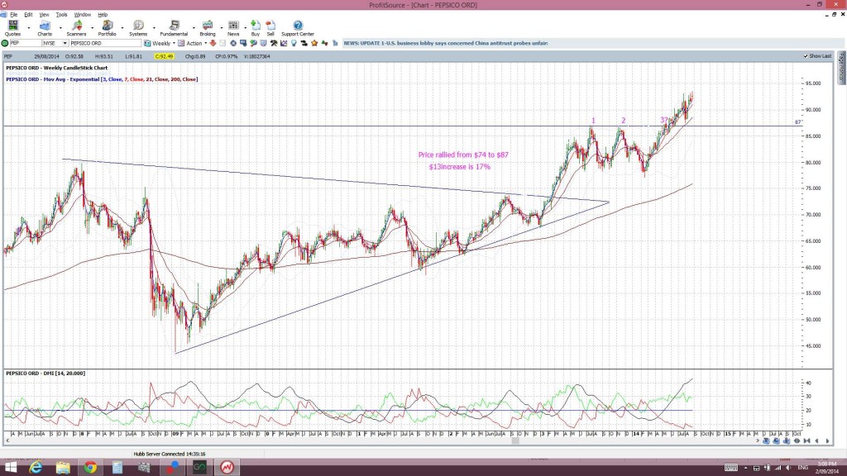Click the round gear icon in chart toolbar
This screenshot has width=847, height=476.
pos(232,43)
